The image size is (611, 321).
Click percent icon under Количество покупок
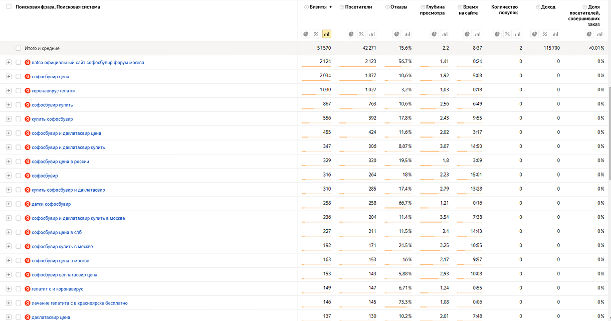point(507,34)
